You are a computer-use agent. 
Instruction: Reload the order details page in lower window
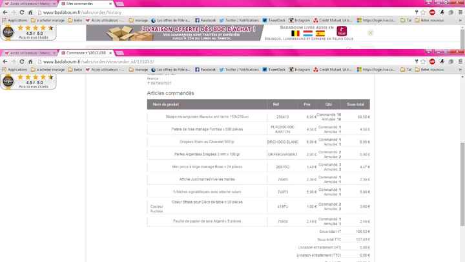click(21, 61)
